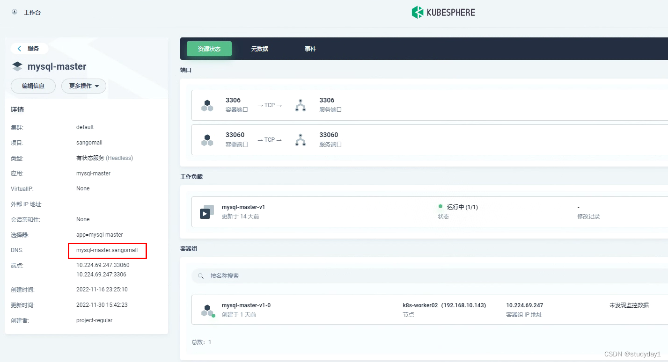
Task: Click cluster value default
Action: pos(85,127)
